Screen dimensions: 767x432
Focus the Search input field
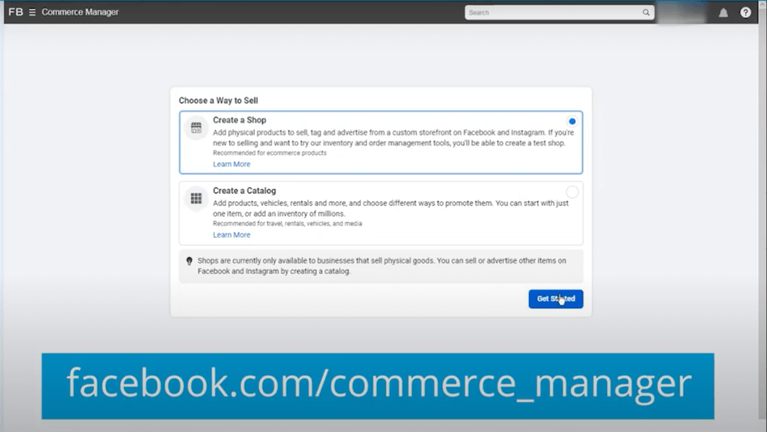(x=559, y=13)
